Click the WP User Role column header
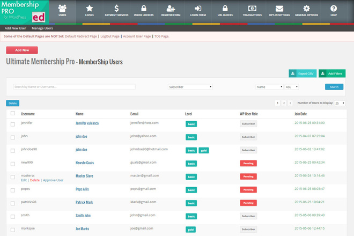354x236 pixels. tap(248, 114)
